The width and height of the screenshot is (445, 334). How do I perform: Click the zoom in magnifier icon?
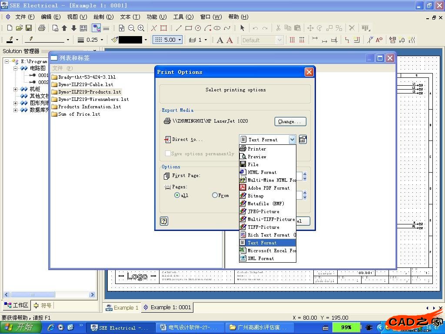(141, 28)
